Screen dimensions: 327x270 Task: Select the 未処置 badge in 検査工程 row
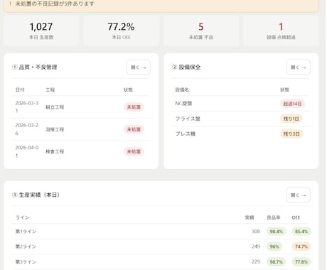(x=134, y=151)
